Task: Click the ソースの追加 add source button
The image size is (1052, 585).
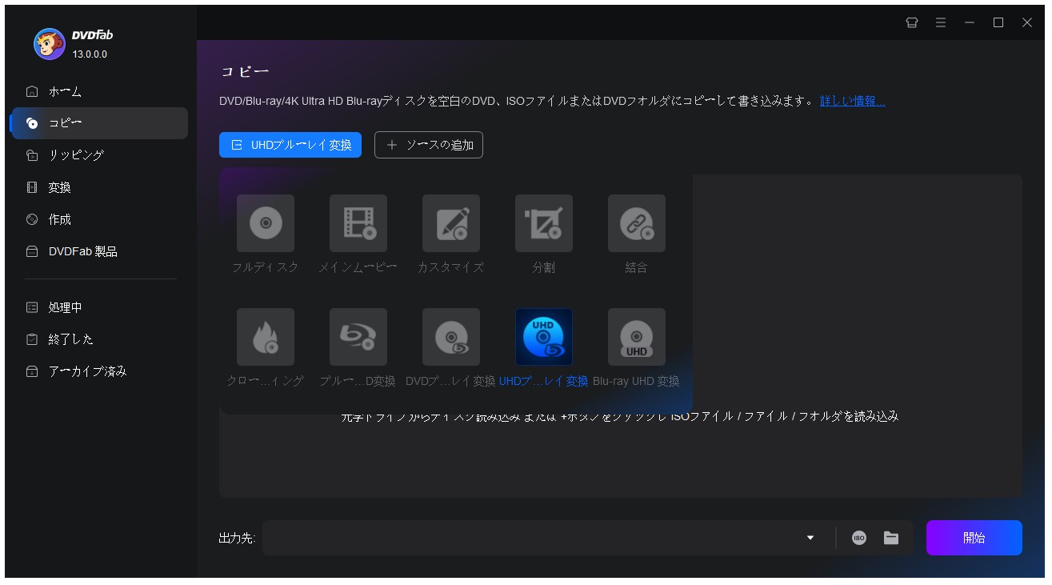Action: [429, 145]
